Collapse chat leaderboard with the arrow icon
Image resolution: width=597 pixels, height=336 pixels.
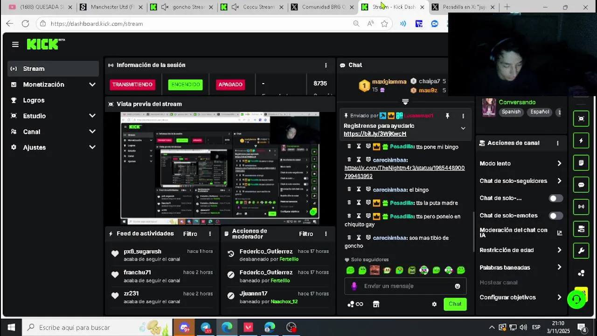[405, 101]
